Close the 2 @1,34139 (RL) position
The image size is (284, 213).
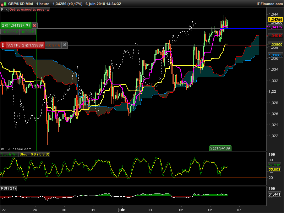tap(34, 25)
